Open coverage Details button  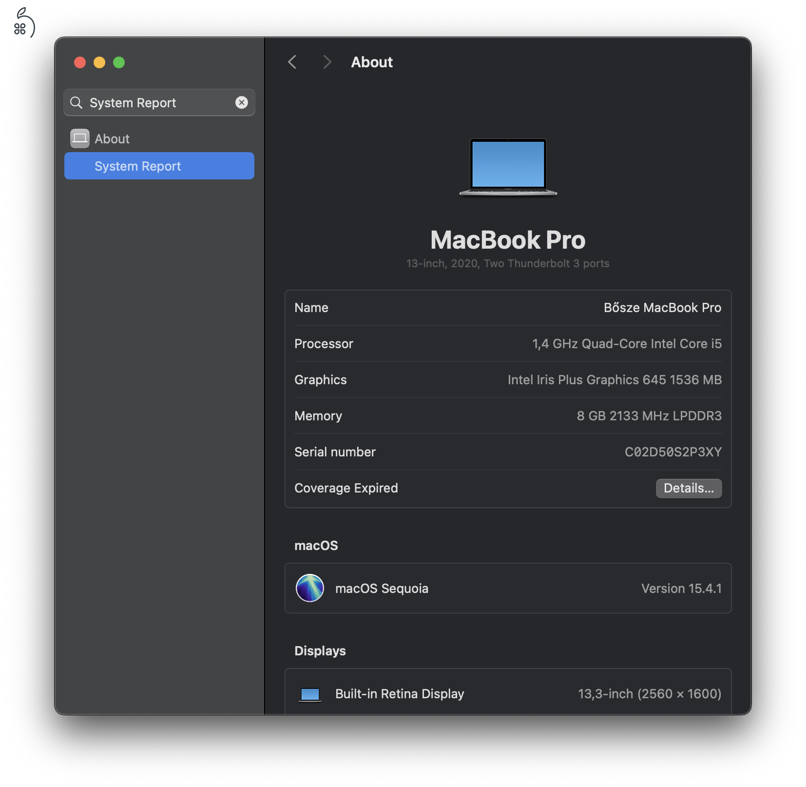click(x=689, y=489)
